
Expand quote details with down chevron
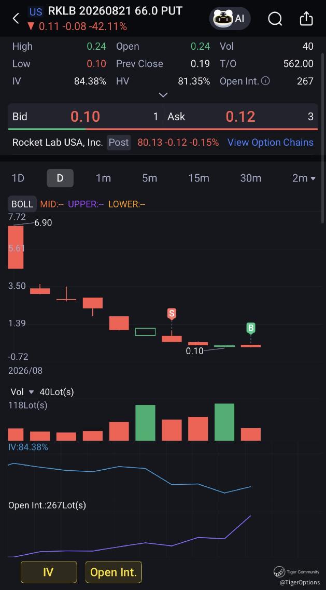click(x=163, y=95)
